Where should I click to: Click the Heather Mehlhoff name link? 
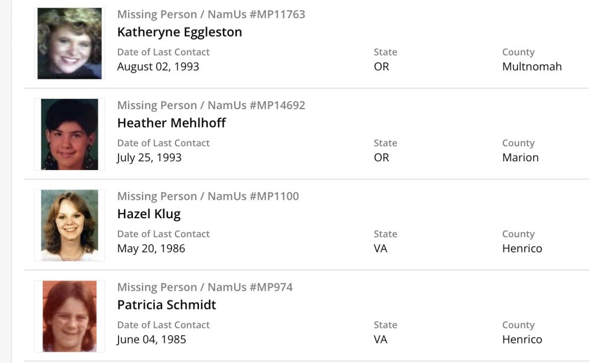(x=171, y=123)
